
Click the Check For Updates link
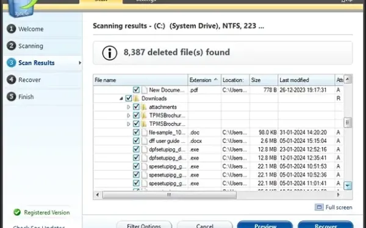pos(39,226)
